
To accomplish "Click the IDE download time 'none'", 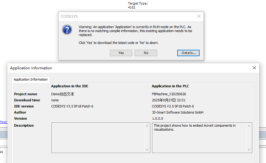I will tap(55, 100).
